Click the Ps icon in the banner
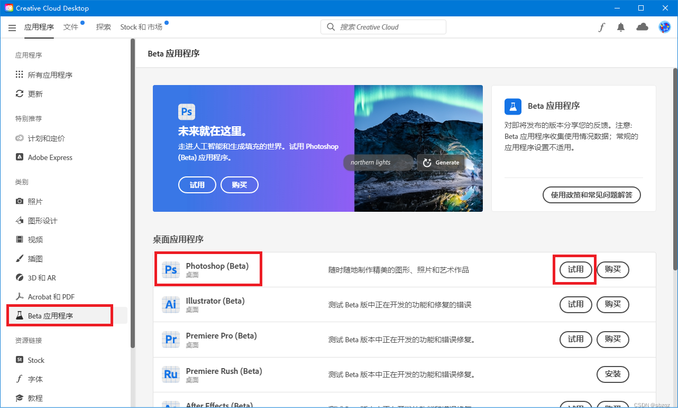 [x=187, y=112]
